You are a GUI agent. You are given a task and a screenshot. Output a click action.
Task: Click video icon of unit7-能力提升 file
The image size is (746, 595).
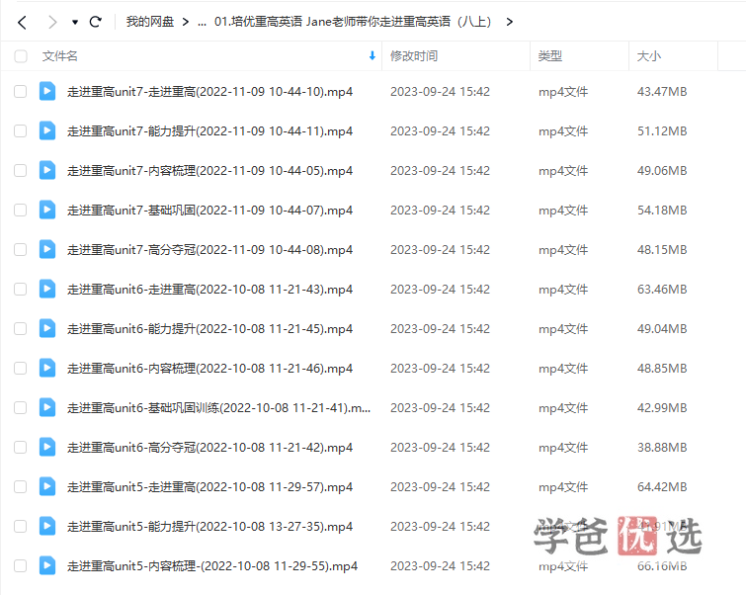coord(47,130)
